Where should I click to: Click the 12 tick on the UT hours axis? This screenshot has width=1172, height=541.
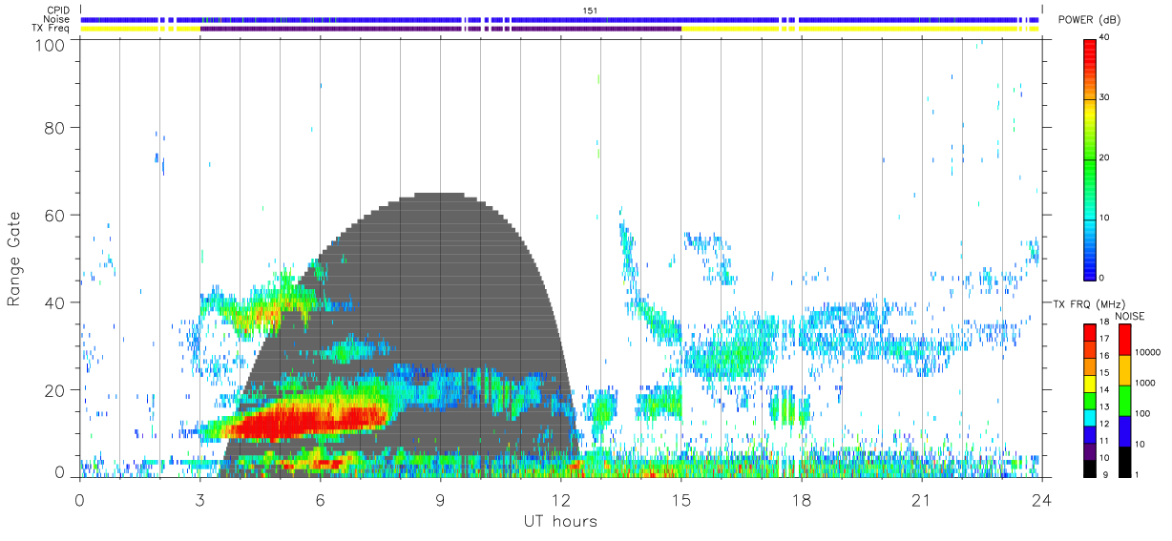pyautogui.click(x=560, y=499)
